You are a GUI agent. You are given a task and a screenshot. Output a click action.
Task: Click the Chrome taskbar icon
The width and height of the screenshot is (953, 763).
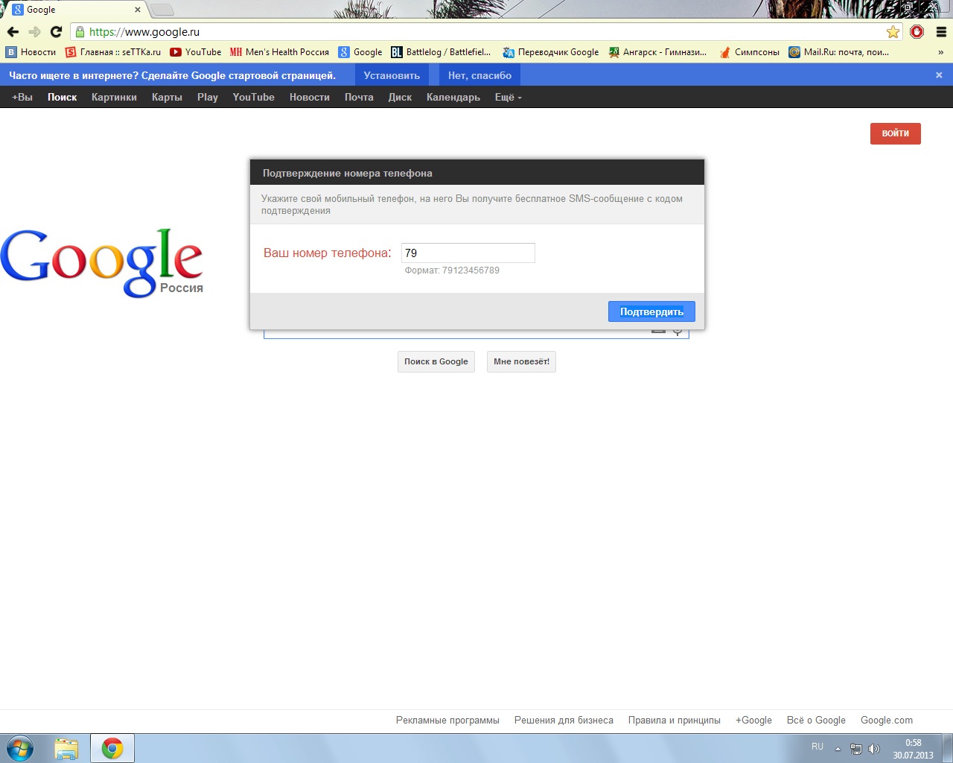(112, 748)
